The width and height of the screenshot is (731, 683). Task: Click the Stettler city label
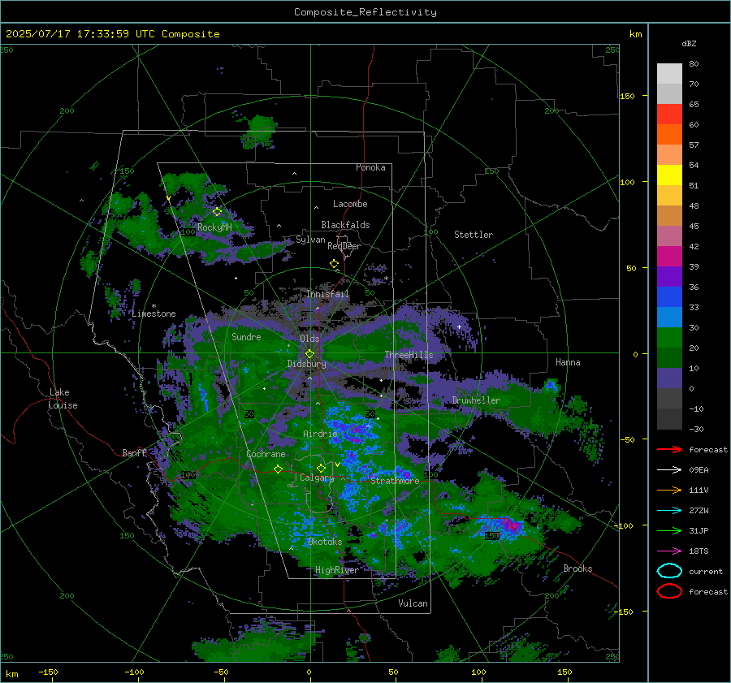[x=474, y=235]
